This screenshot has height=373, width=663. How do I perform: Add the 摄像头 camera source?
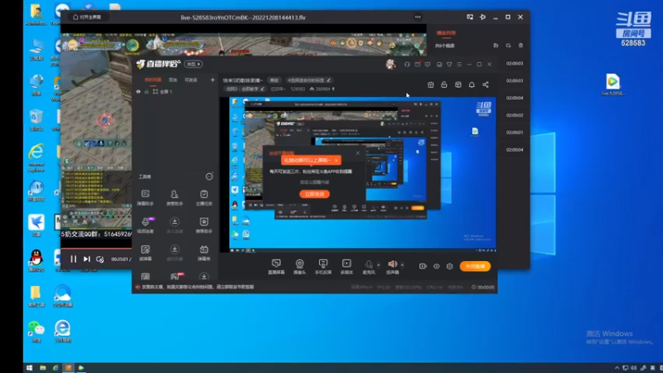pyautogui.click(x=299, y=267)
